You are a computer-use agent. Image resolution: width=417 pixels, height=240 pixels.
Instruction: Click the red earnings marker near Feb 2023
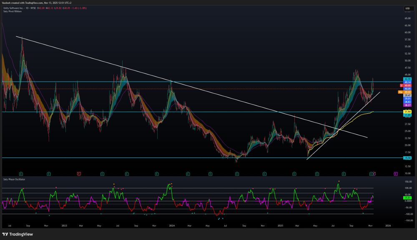click(79, 174)
